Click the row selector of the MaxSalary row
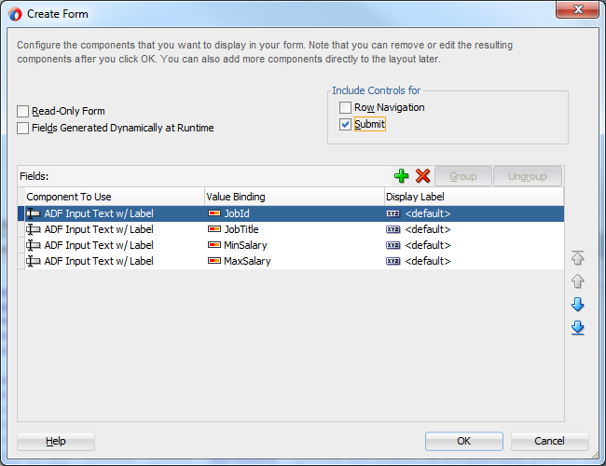606x466 pixels. coord(21,261)
